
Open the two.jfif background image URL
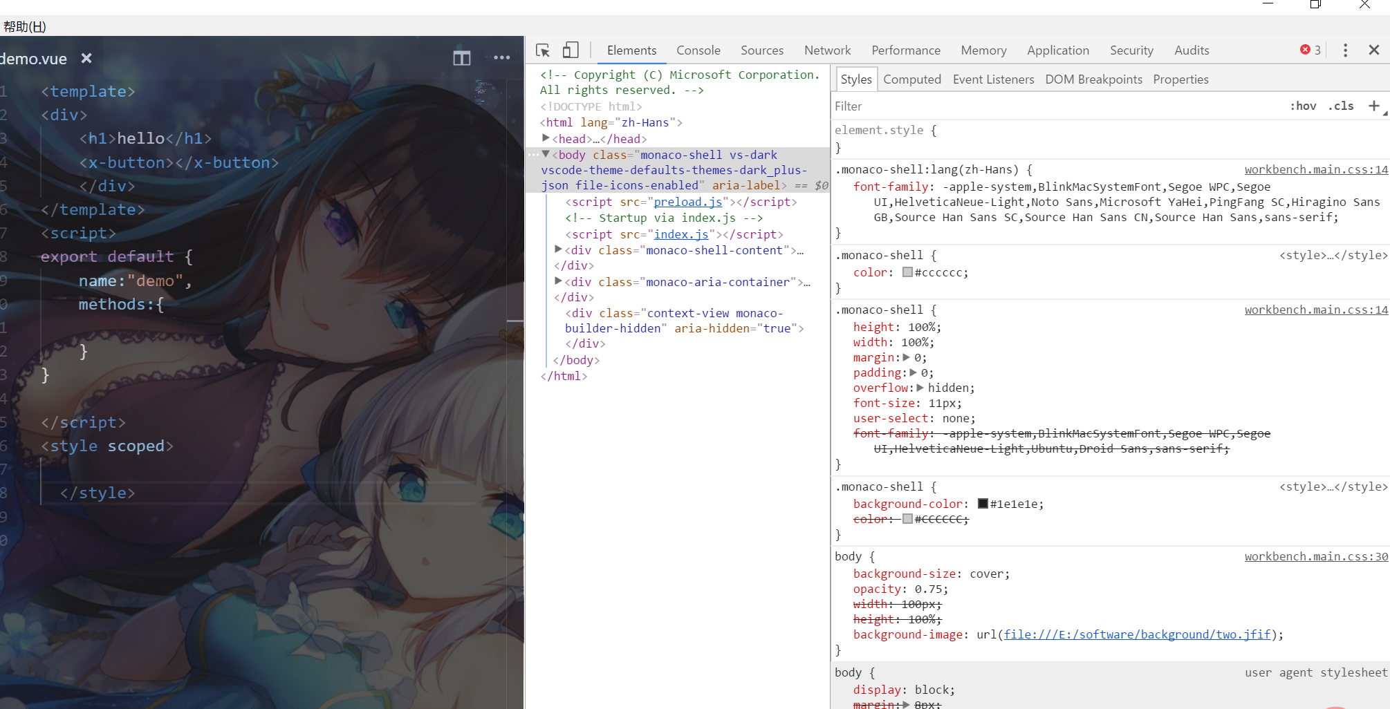pos(1138,634)
